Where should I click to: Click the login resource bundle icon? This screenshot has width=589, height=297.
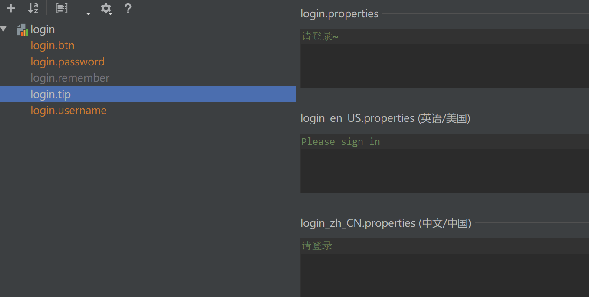tap(23, 29)
